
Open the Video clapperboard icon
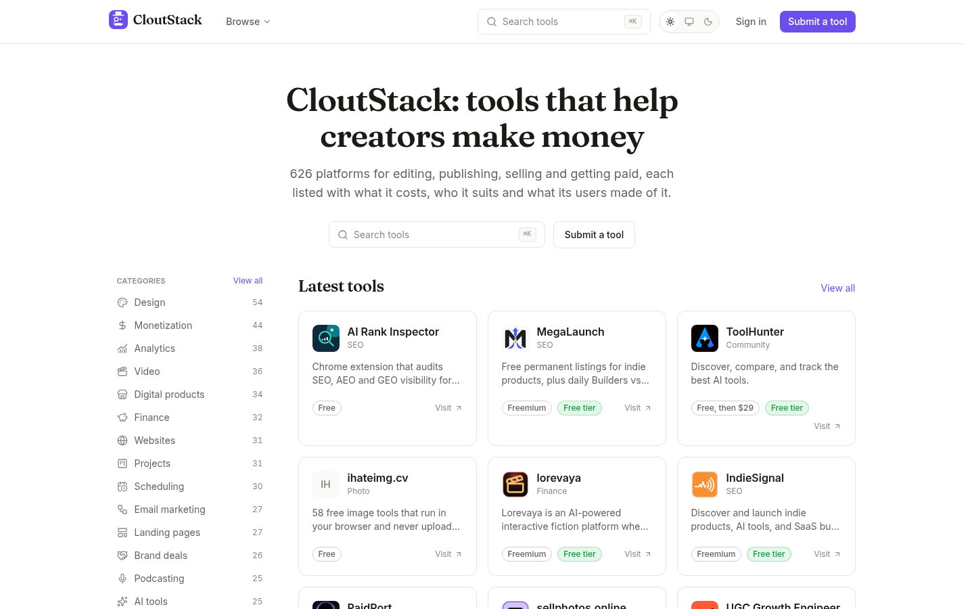(x=122, y=371)
